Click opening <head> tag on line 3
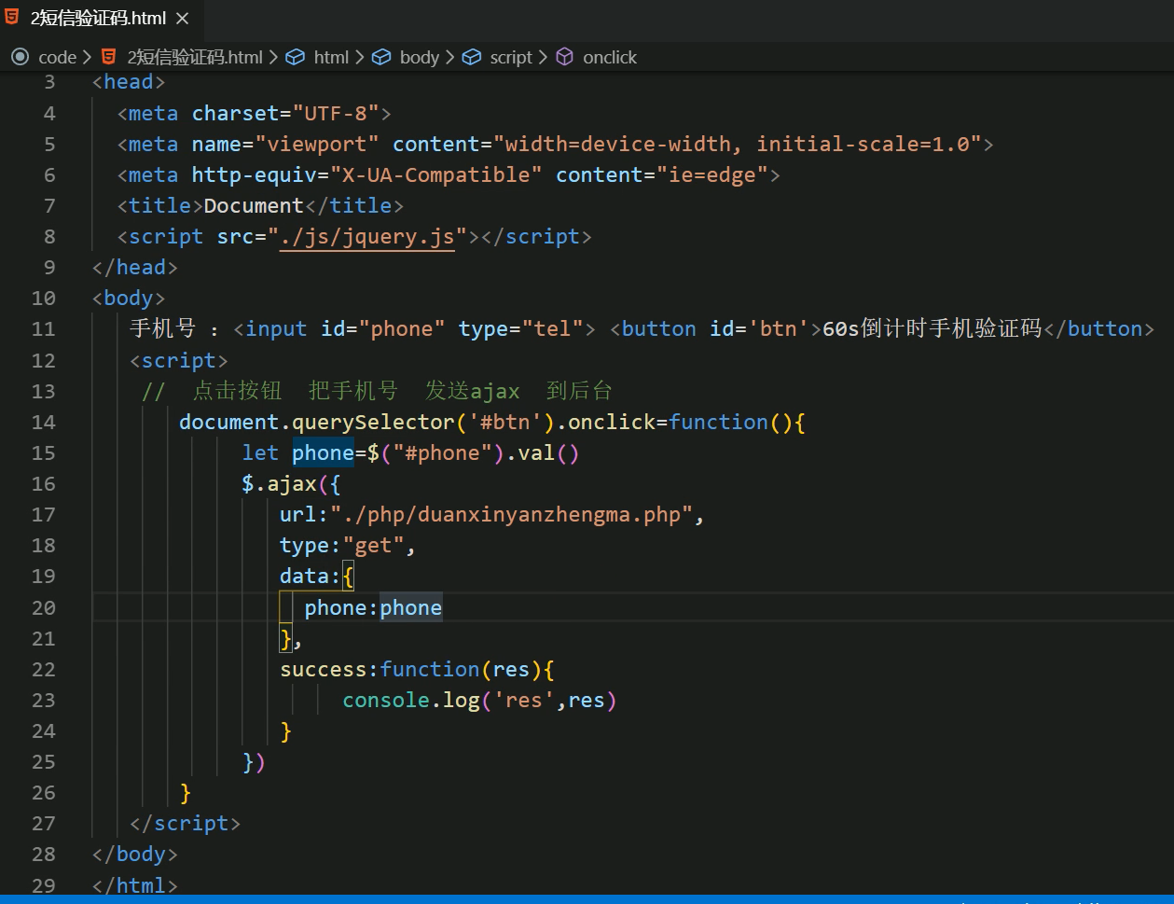Viewport: 1174px width, 904px height. [x=129, y=82]
